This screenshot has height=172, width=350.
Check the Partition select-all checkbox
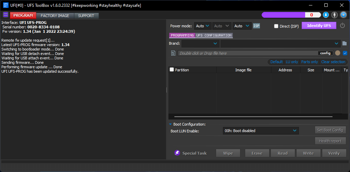172,70
